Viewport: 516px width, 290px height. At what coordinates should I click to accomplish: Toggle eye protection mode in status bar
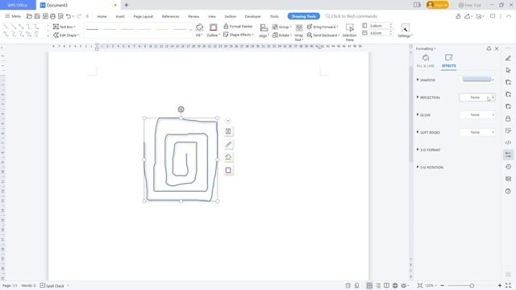(405, 285)
